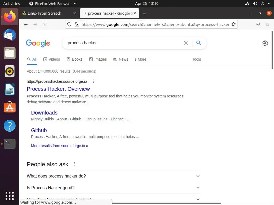Open Ubuntu Software from dock
Screen dimensions: 274x205
pyautogui.click(x=10, y=107)
